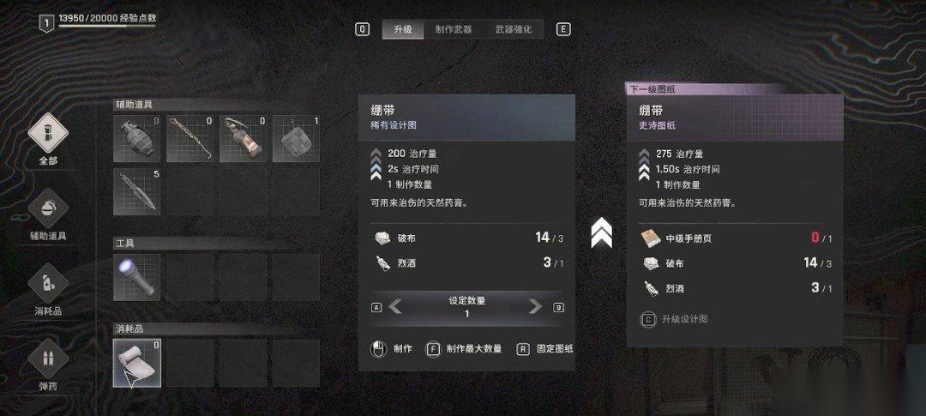
Task: Toggle 固定图纸 pin blueprint
Action: tap(544, 349)
